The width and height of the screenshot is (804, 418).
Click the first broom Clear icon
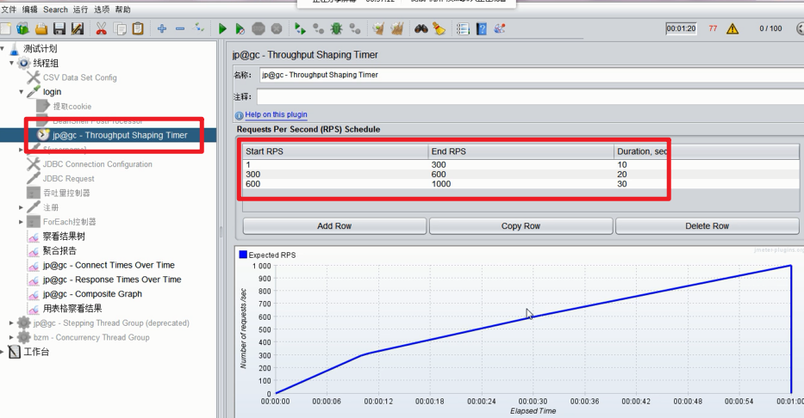tap(378, 28)
